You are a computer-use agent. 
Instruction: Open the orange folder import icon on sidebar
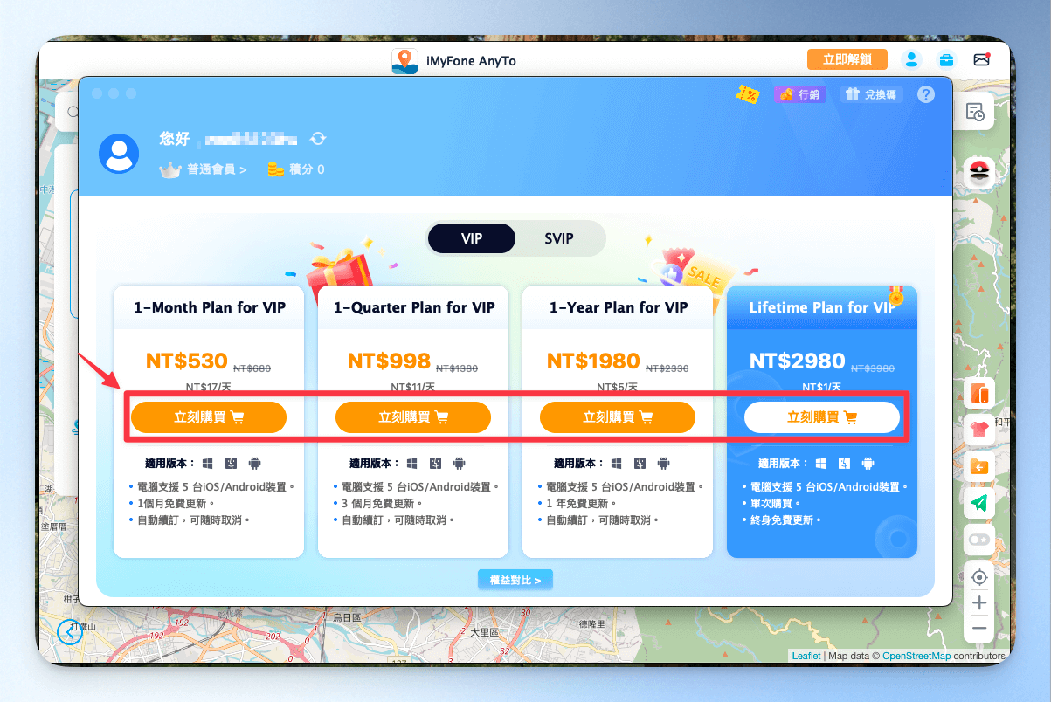click(x=979, y=467)
